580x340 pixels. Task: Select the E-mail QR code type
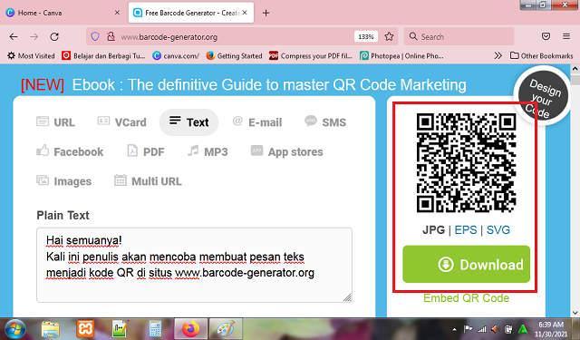click(x=257, y=122)
